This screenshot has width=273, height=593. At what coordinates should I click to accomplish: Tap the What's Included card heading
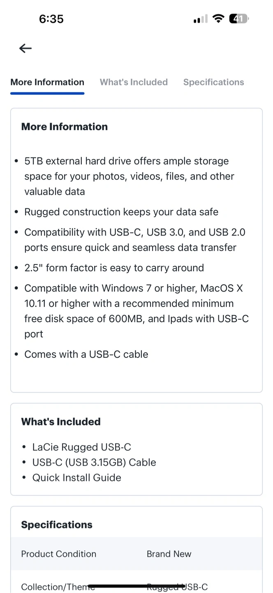pos(61,422)
